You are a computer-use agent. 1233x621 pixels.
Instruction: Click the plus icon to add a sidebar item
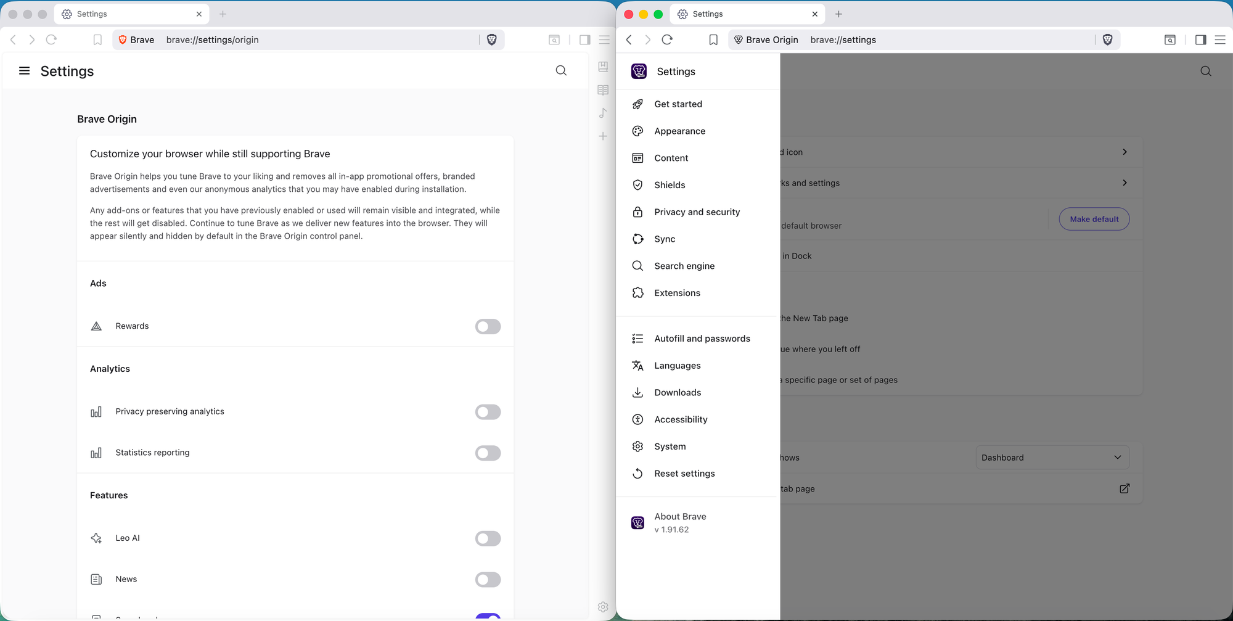(603, 136)
